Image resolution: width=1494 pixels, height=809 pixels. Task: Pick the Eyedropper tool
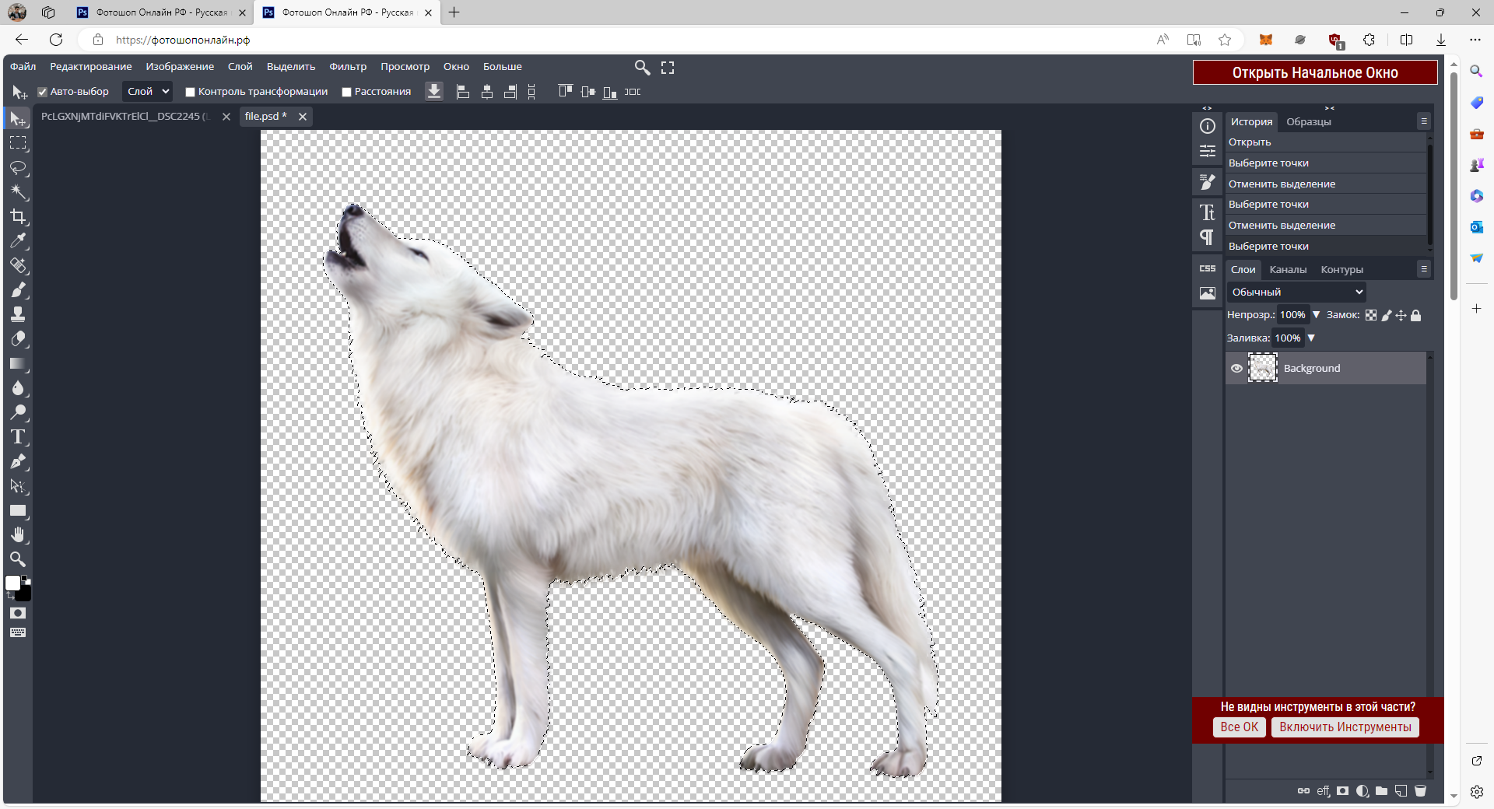(19, 241)
